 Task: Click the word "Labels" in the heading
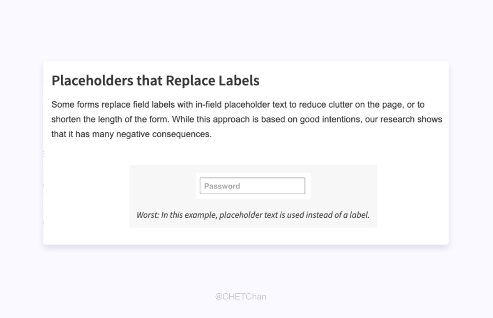pyautogui.click(x=239, y=81)
